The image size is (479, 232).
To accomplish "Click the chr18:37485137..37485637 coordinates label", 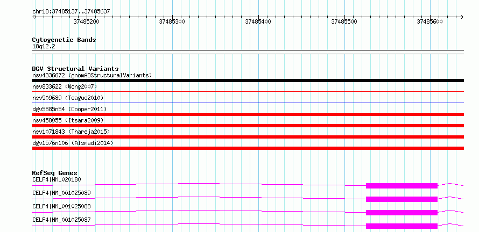I will 71,12.
